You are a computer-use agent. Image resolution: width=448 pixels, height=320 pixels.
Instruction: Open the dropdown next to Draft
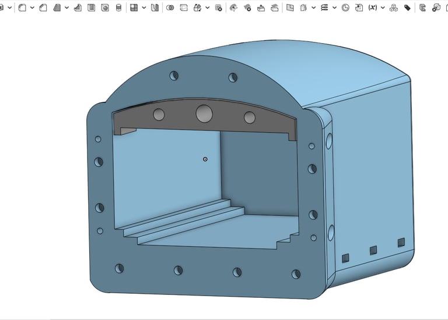[x=66, y=8]
